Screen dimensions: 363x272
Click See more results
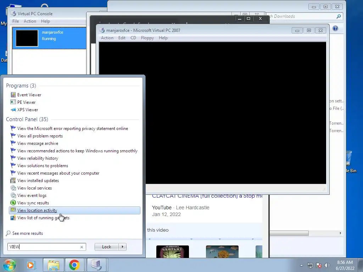[24, 233]
